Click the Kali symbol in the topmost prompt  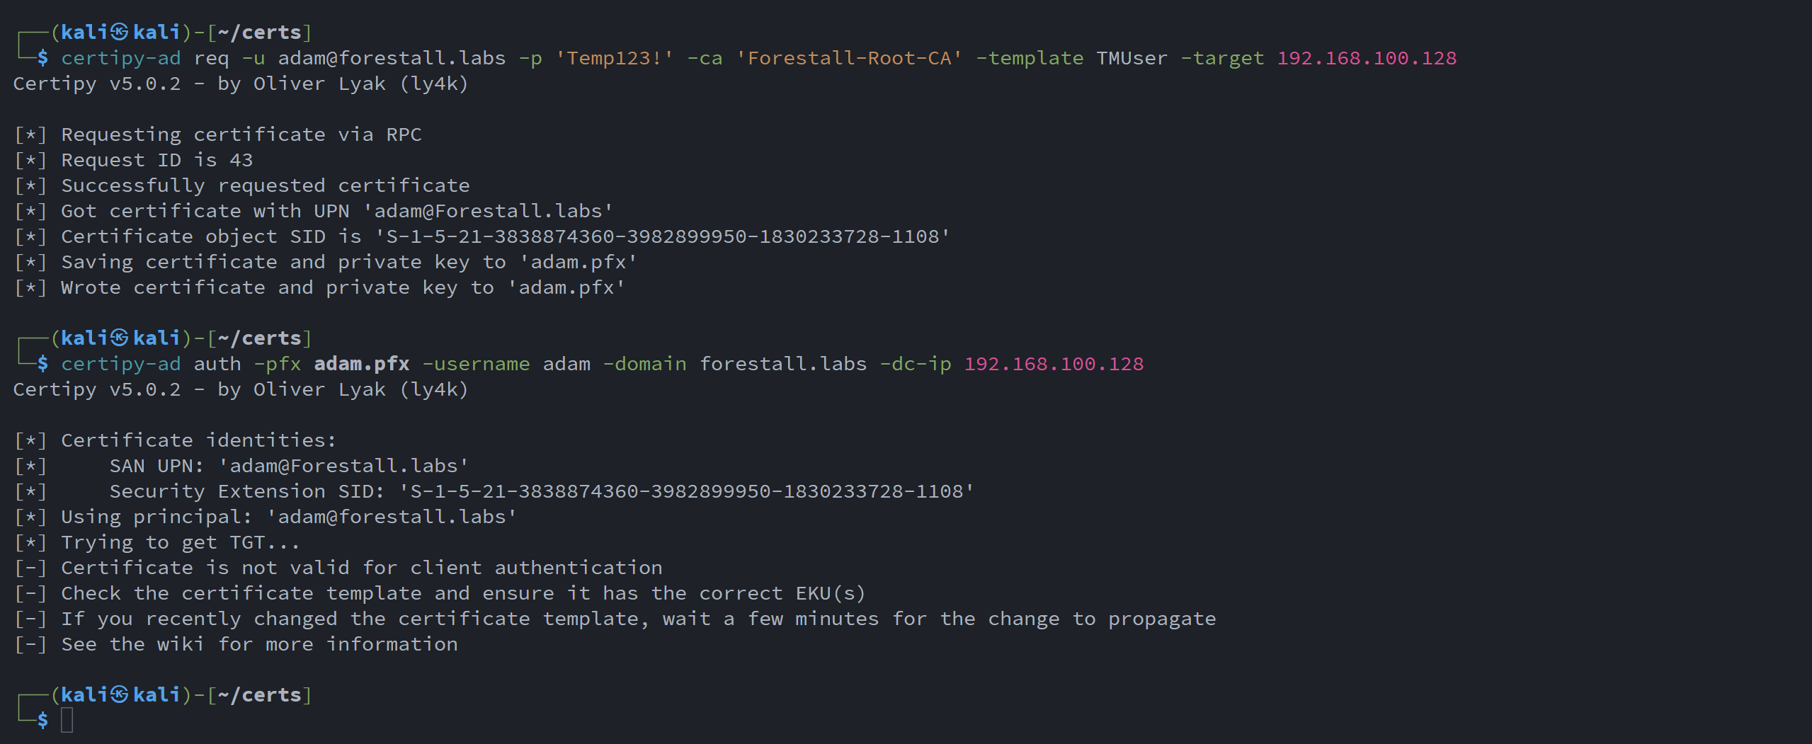pyautogui.click(x=120, y=32)
